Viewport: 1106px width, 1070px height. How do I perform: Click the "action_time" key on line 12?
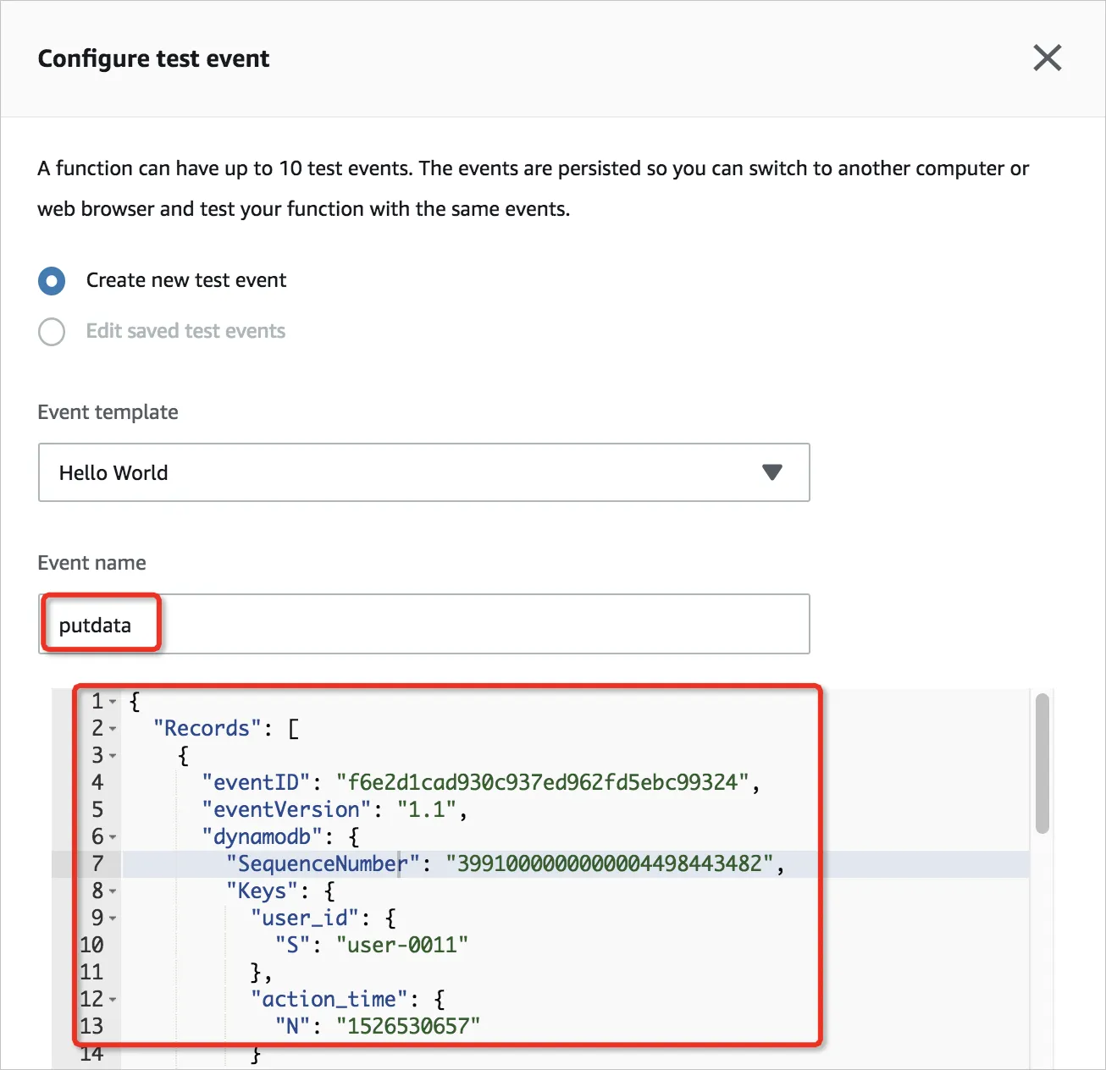[x=329, y=999]
